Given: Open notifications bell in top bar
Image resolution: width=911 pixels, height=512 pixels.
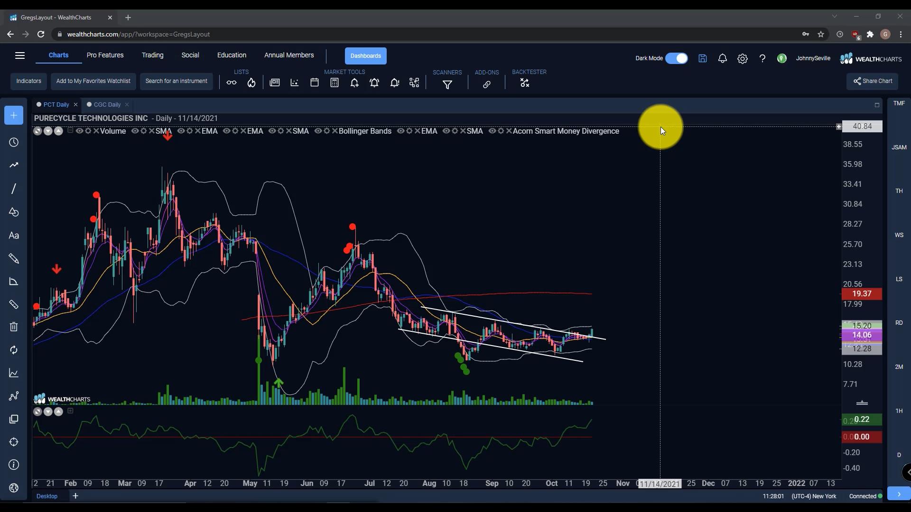Looking at the screenshot, I should [723, 58].
